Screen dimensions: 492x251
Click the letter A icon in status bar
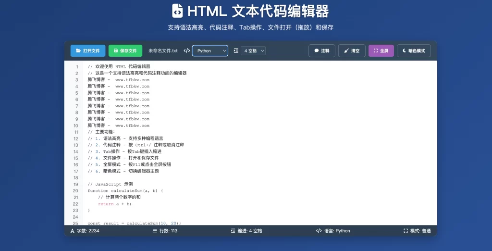click(x=73, y=231)
